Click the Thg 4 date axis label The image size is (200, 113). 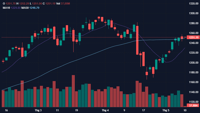point(105,110)
